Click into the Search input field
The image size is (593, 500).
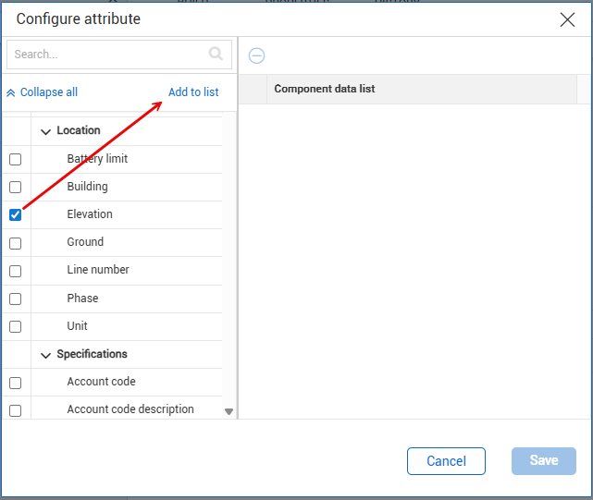[x=106, y=55]
